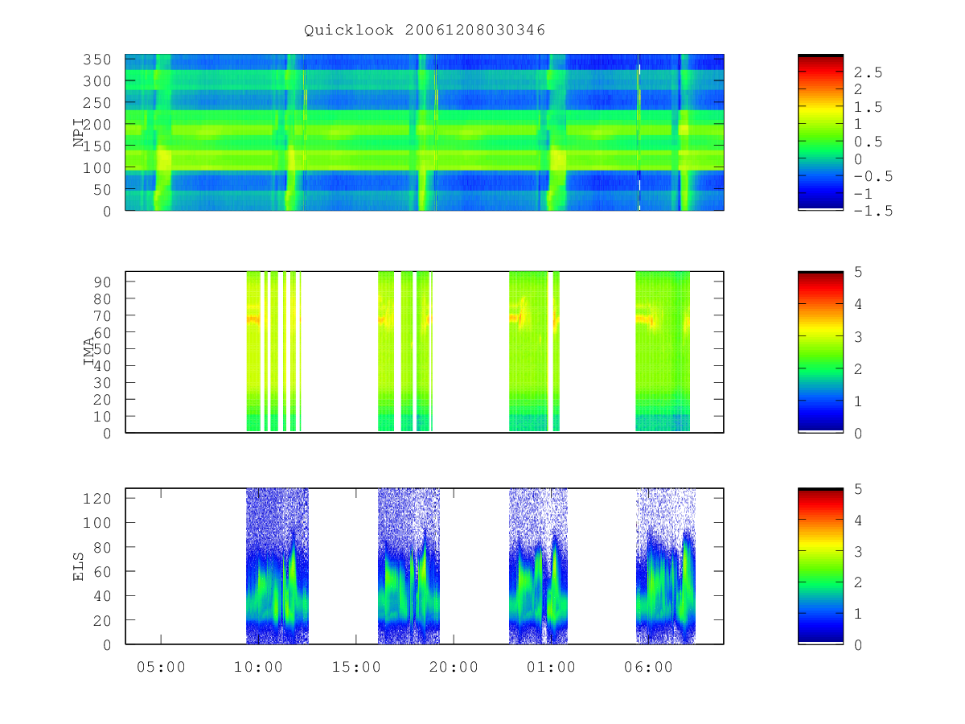
Task: Click the 20:00 time axis label
Action: tap(454, 667)
